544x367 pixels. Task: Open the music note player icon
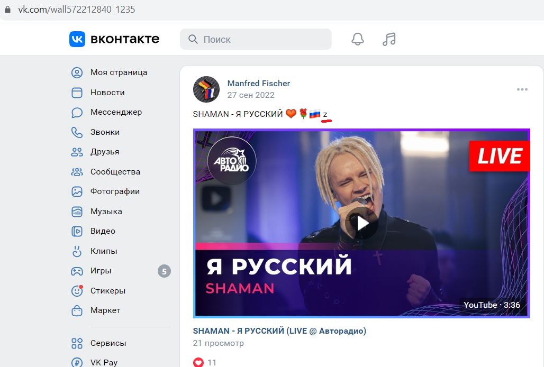pyautogui.click(x=389, y=39)
